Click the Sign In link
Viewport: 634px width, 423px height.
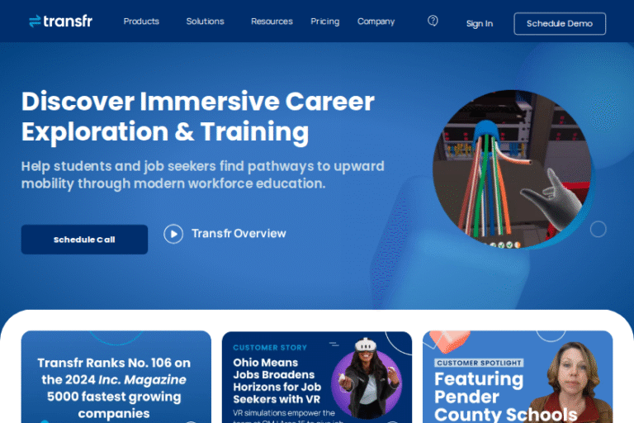click(479, 23)
